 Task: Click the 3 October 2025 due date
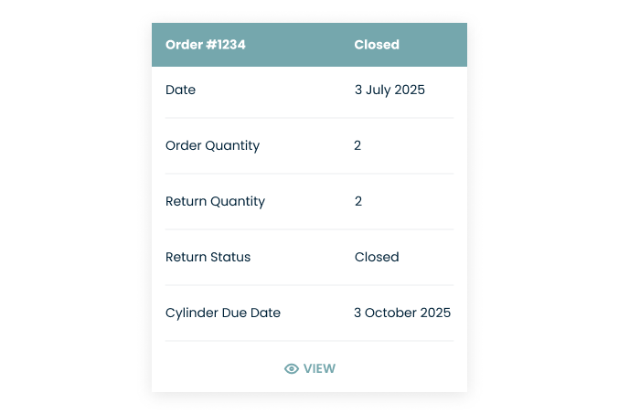coord(402,313)
